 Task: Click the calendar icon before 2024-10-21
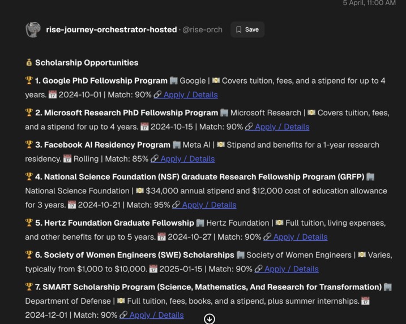point(72,205)
